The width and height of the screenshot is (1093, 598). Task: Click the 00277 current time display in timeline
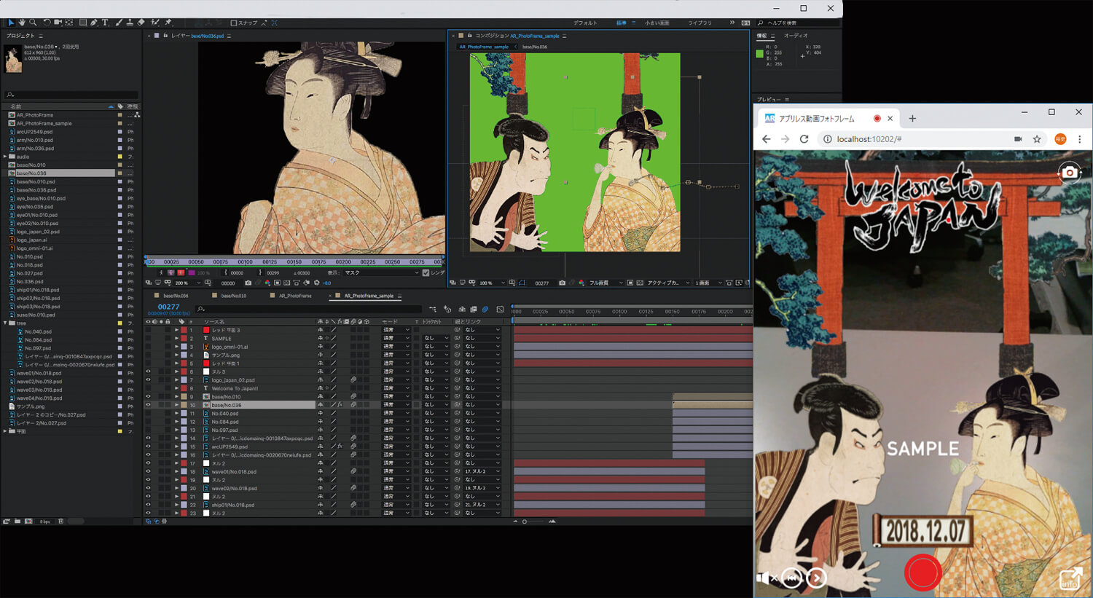(168, 307)
